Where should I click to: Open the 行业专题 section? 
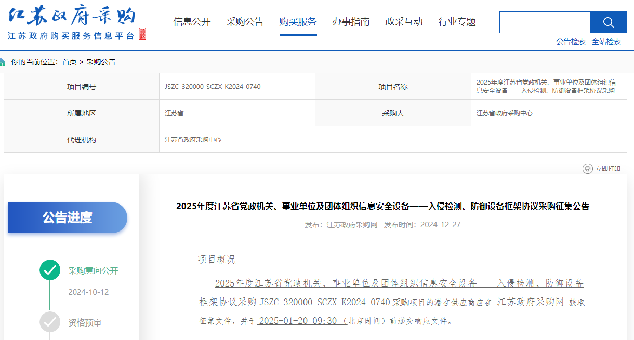click(456, 22)
